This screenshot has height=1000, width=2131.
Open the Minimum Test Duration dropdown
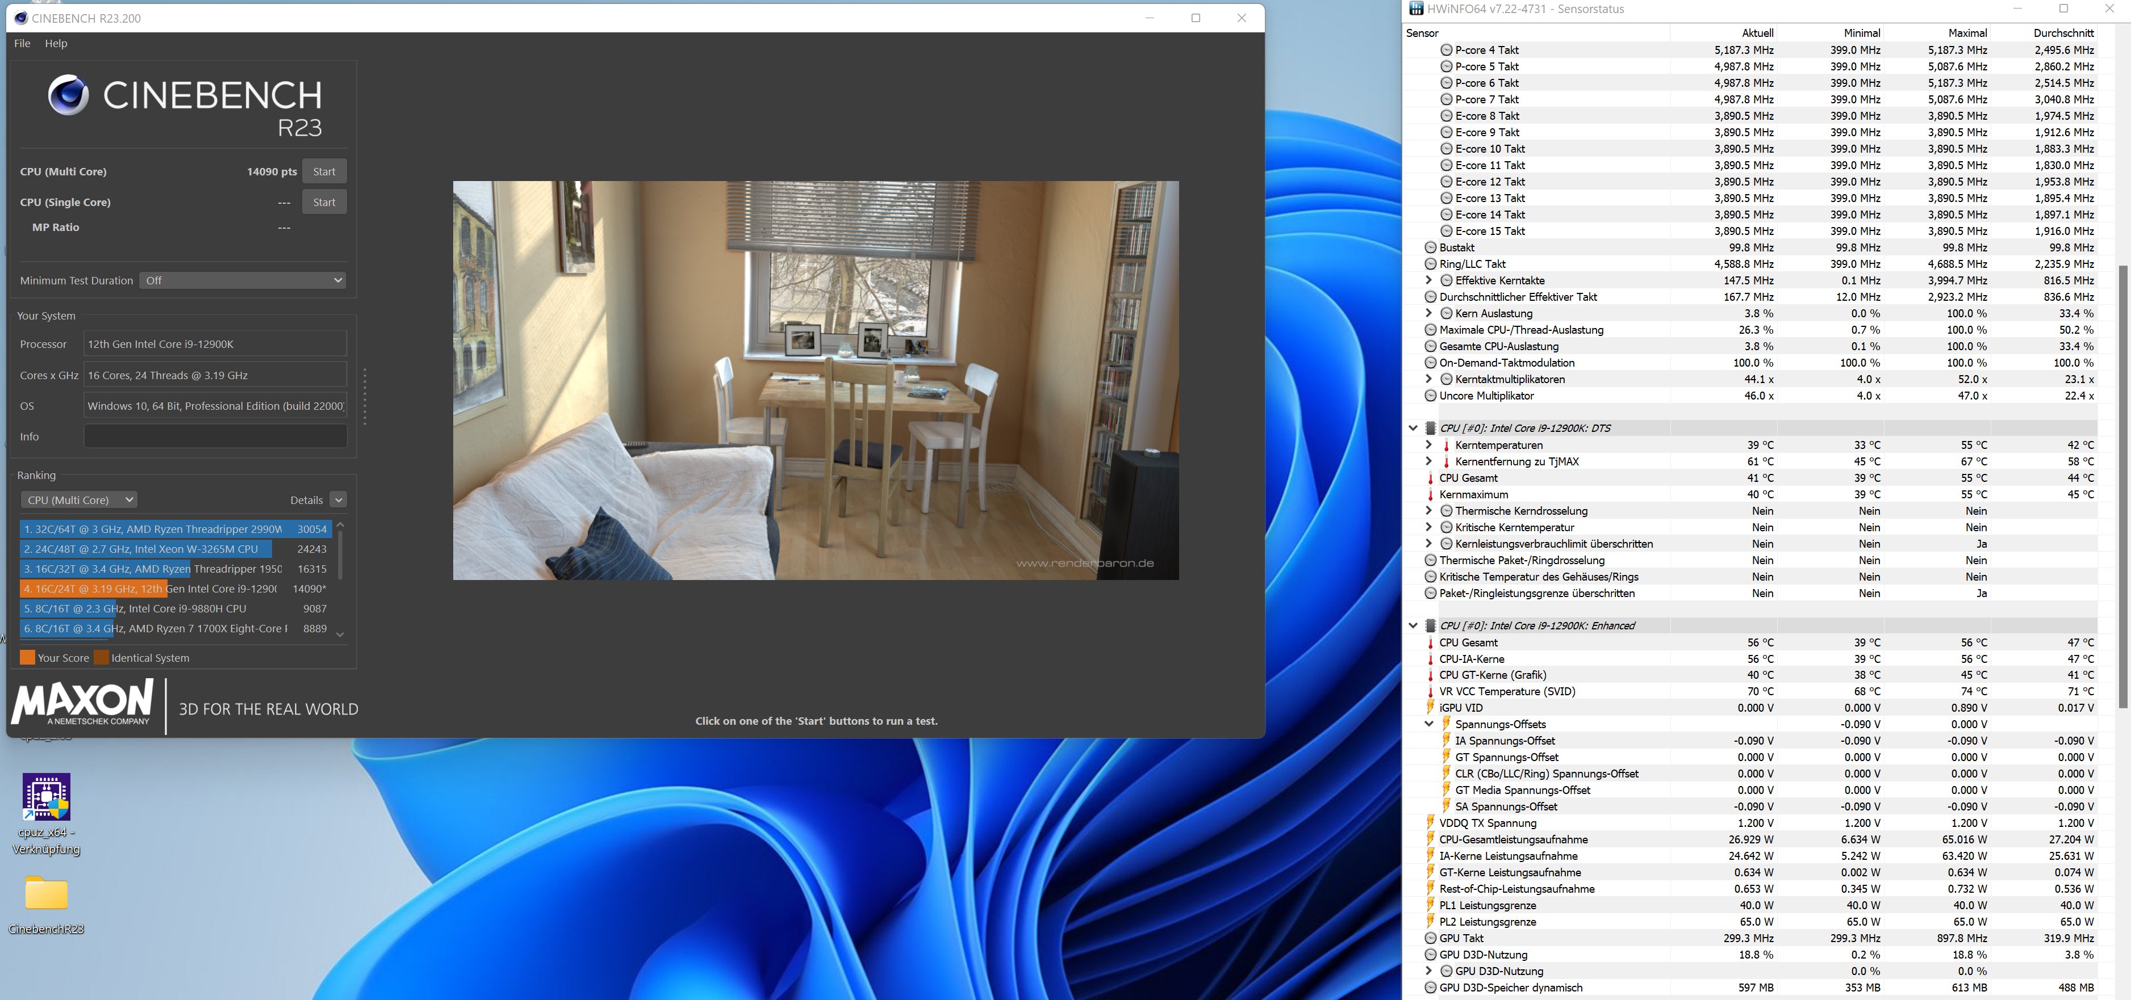pyautogui.click(x=243, y=280)
